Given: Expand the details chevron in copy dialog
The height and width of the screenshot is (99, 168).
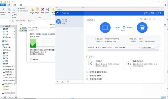Looking at the screenshot, I should (31, 59).
